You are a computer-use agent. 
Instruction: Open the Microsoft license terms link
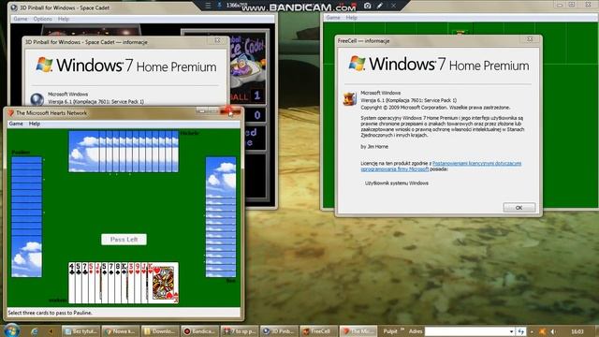(441, 166)
